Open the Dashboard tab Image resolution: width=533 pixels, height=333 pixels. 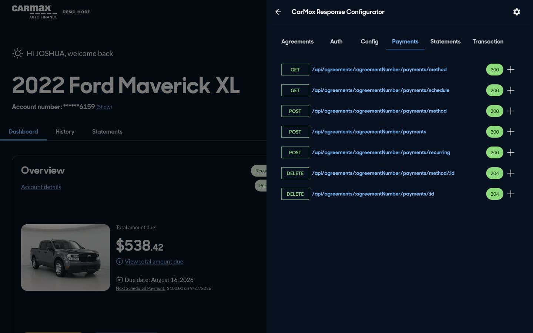click(23, 132)
